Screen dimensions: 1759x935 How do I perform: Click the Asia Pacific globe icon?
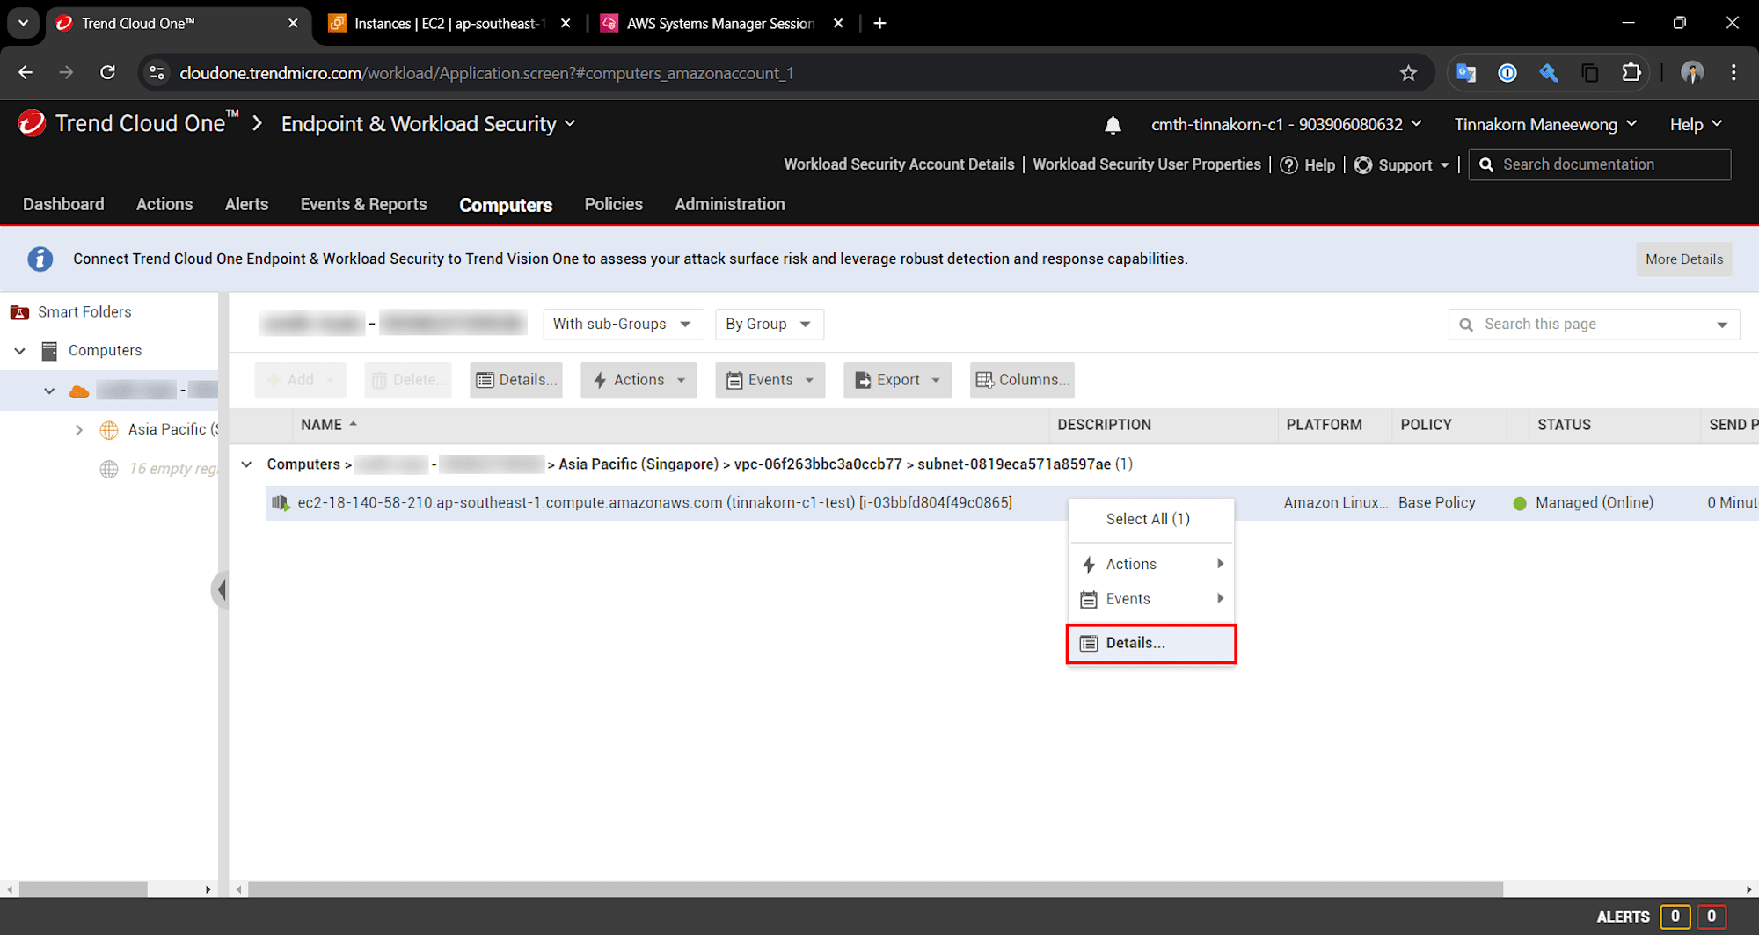tap(109, 429)
